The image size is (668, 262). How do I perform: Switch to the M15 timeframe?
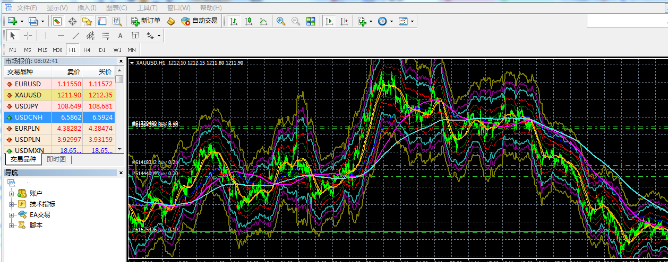point(42,50)
